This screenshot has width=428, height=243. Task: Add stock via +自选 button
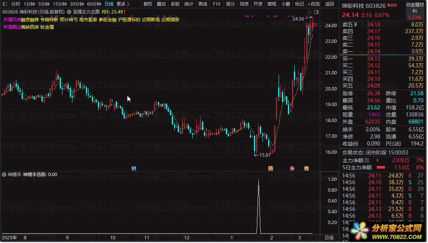(314, 4)
